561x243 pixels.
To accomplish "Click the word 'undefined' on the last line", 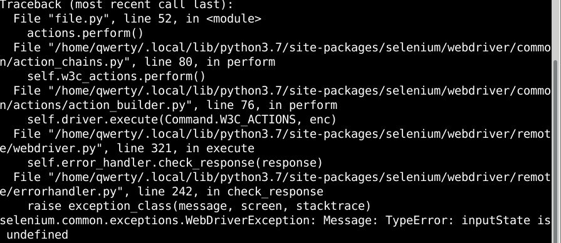I will (x=37, y=235).
